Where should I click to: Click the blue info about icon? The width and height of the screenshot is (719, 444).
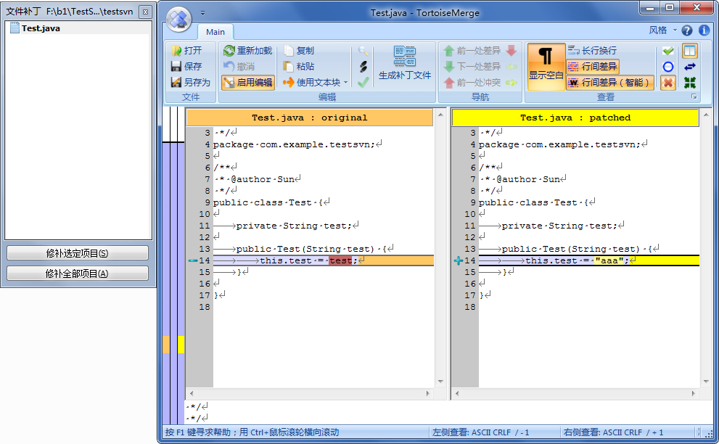coord(704,30)
